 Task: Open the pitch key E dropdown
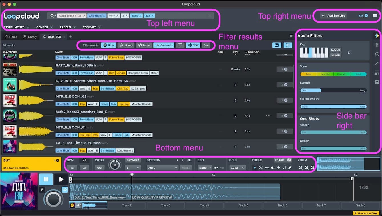click(133, 168)
